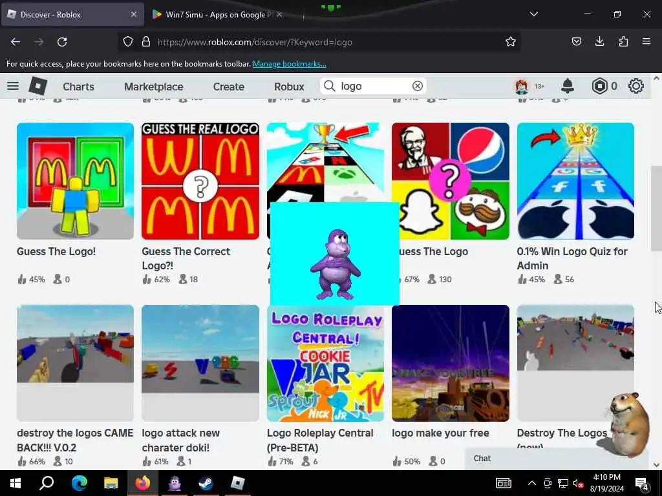Open the Robux balance icon
Viewport: 662px width, 496px height.
coord(599,86)
